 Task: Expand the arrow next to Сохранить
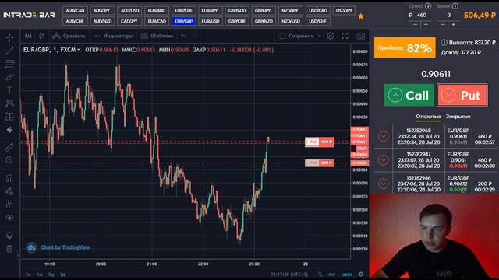pyautogui.click(x=320, y=36)
